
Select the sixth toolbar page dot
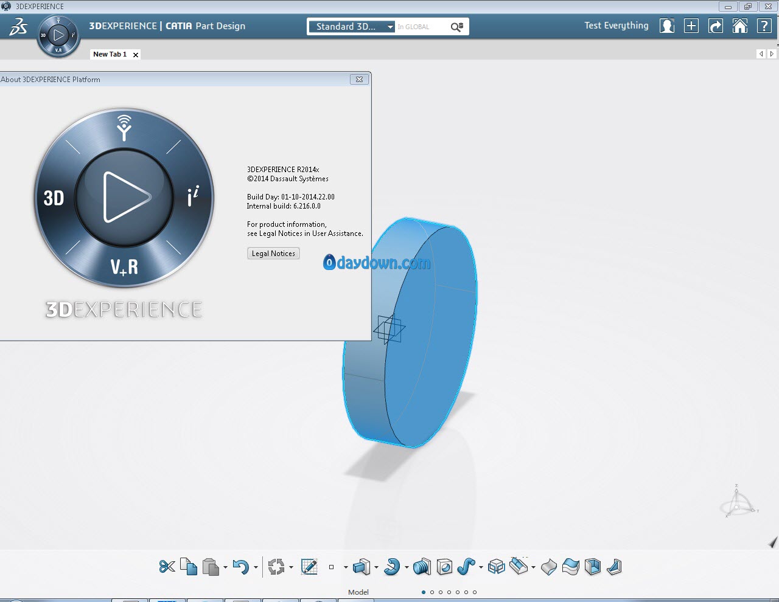(466, 592)
